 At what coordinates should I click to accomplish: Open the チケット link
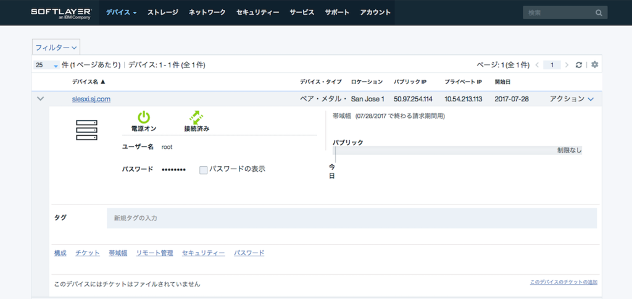[x=88, y=253]
